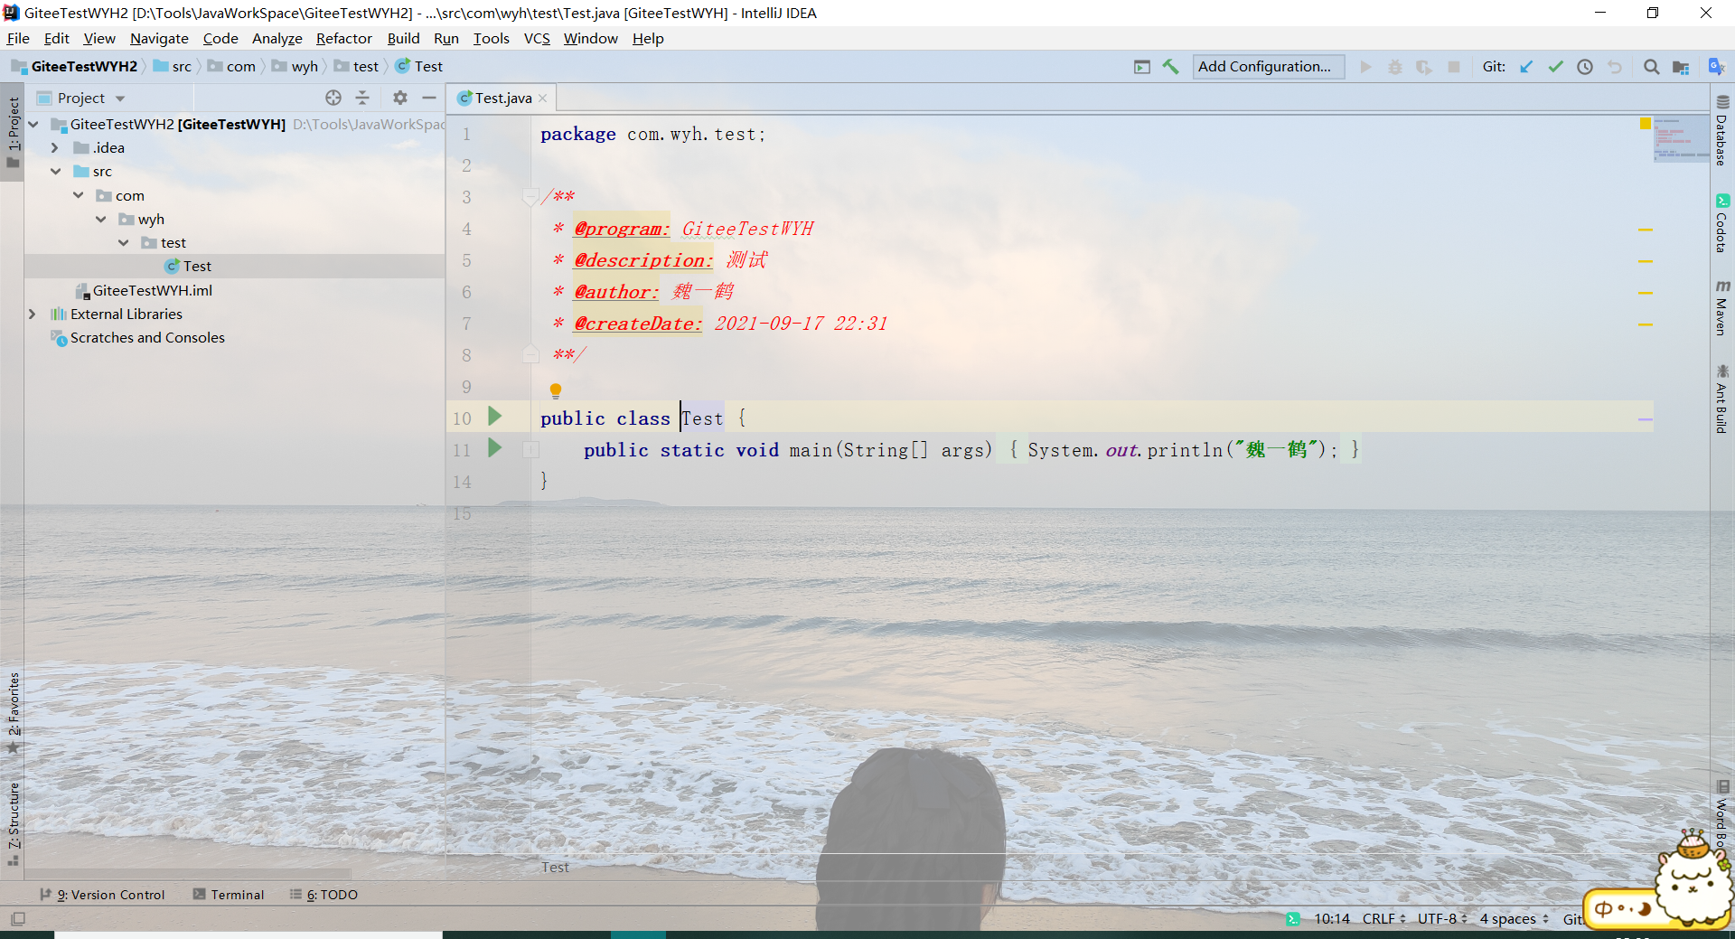1735x939 pixels.
Task: Click the Select Run/Debug target window icon
Action: coord(1142,67)
